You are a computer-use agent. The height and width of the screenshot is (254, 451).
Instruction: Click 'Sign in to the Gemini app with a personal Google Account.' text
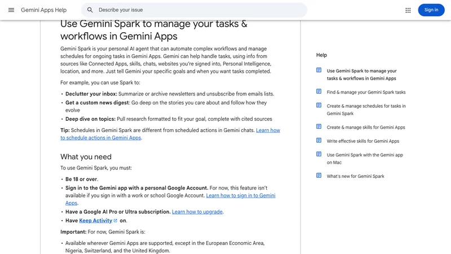[136, 188]
